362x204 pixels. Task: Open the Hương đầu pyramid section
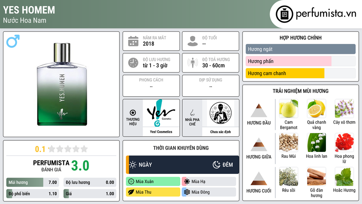(x=259, y=114)
